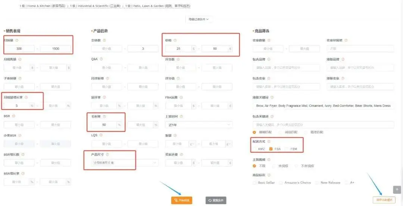
Task: Click the scroll-to-top arrow button
Action: [x=397, y=190]
